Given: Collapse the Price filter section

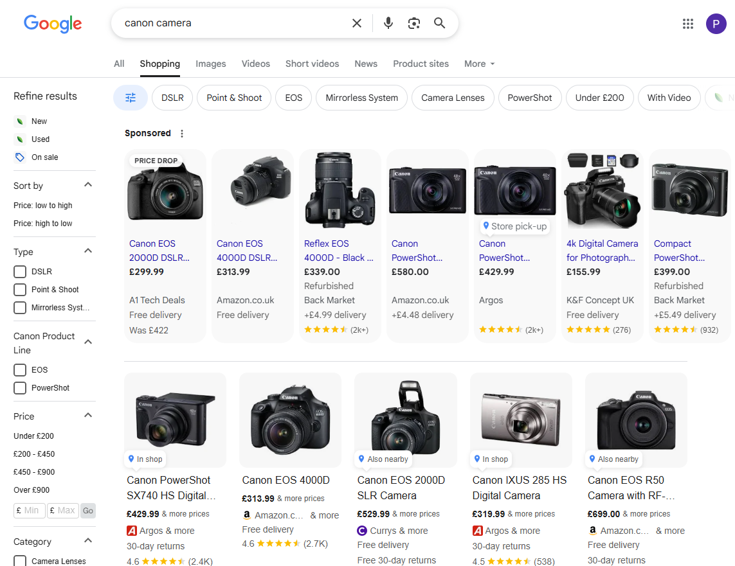Looking at the screenshot, I should tap(88, 416).
